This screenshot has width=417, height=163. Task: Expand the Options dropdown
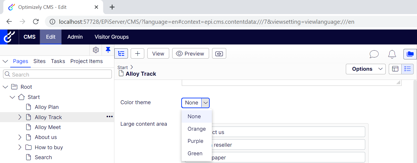click(x=365, y=69)
